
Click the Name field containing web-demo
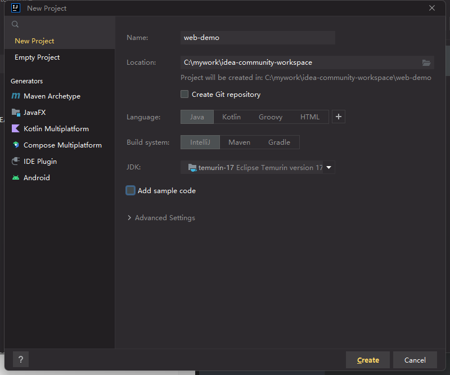[x=258, y=38]
